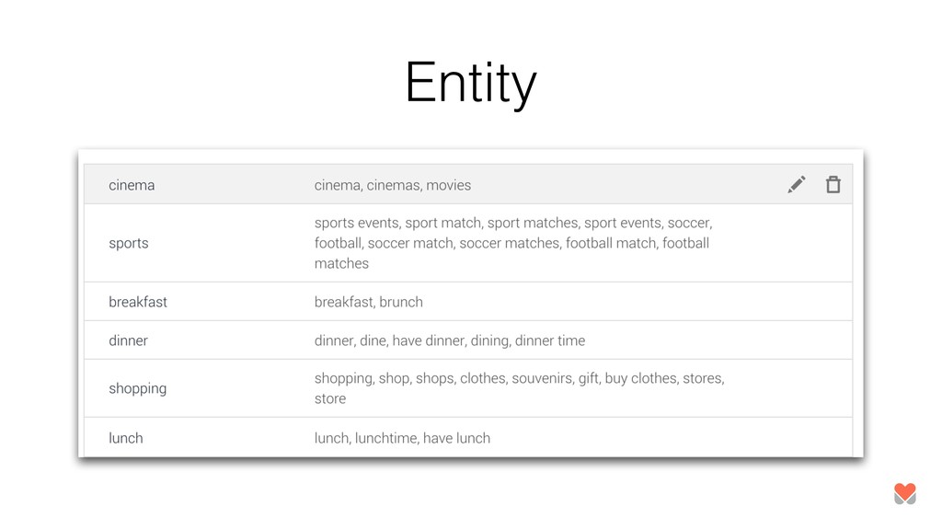Select the lunch entity name
This screenshot has height=530, width=942.
pos(125,438)
